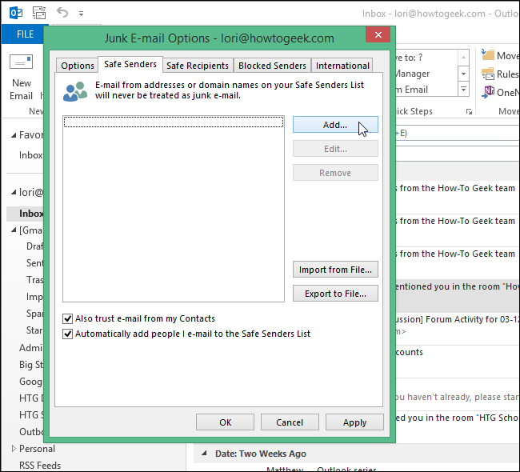Expand the Quick Steps gallery More arrow
Viewport: 520px width, 472px height.
464,90
